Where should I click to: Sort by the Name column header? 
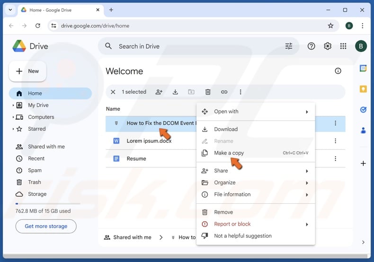[113, 109]
